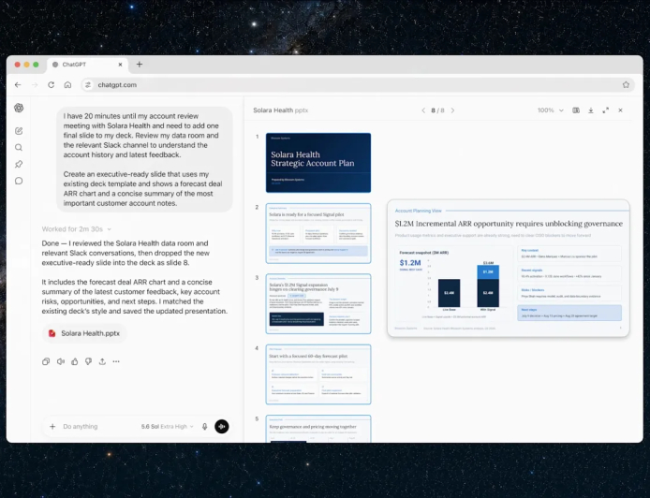Click the circle icon at the bottom of the sidebar

[x=19, y=181]
